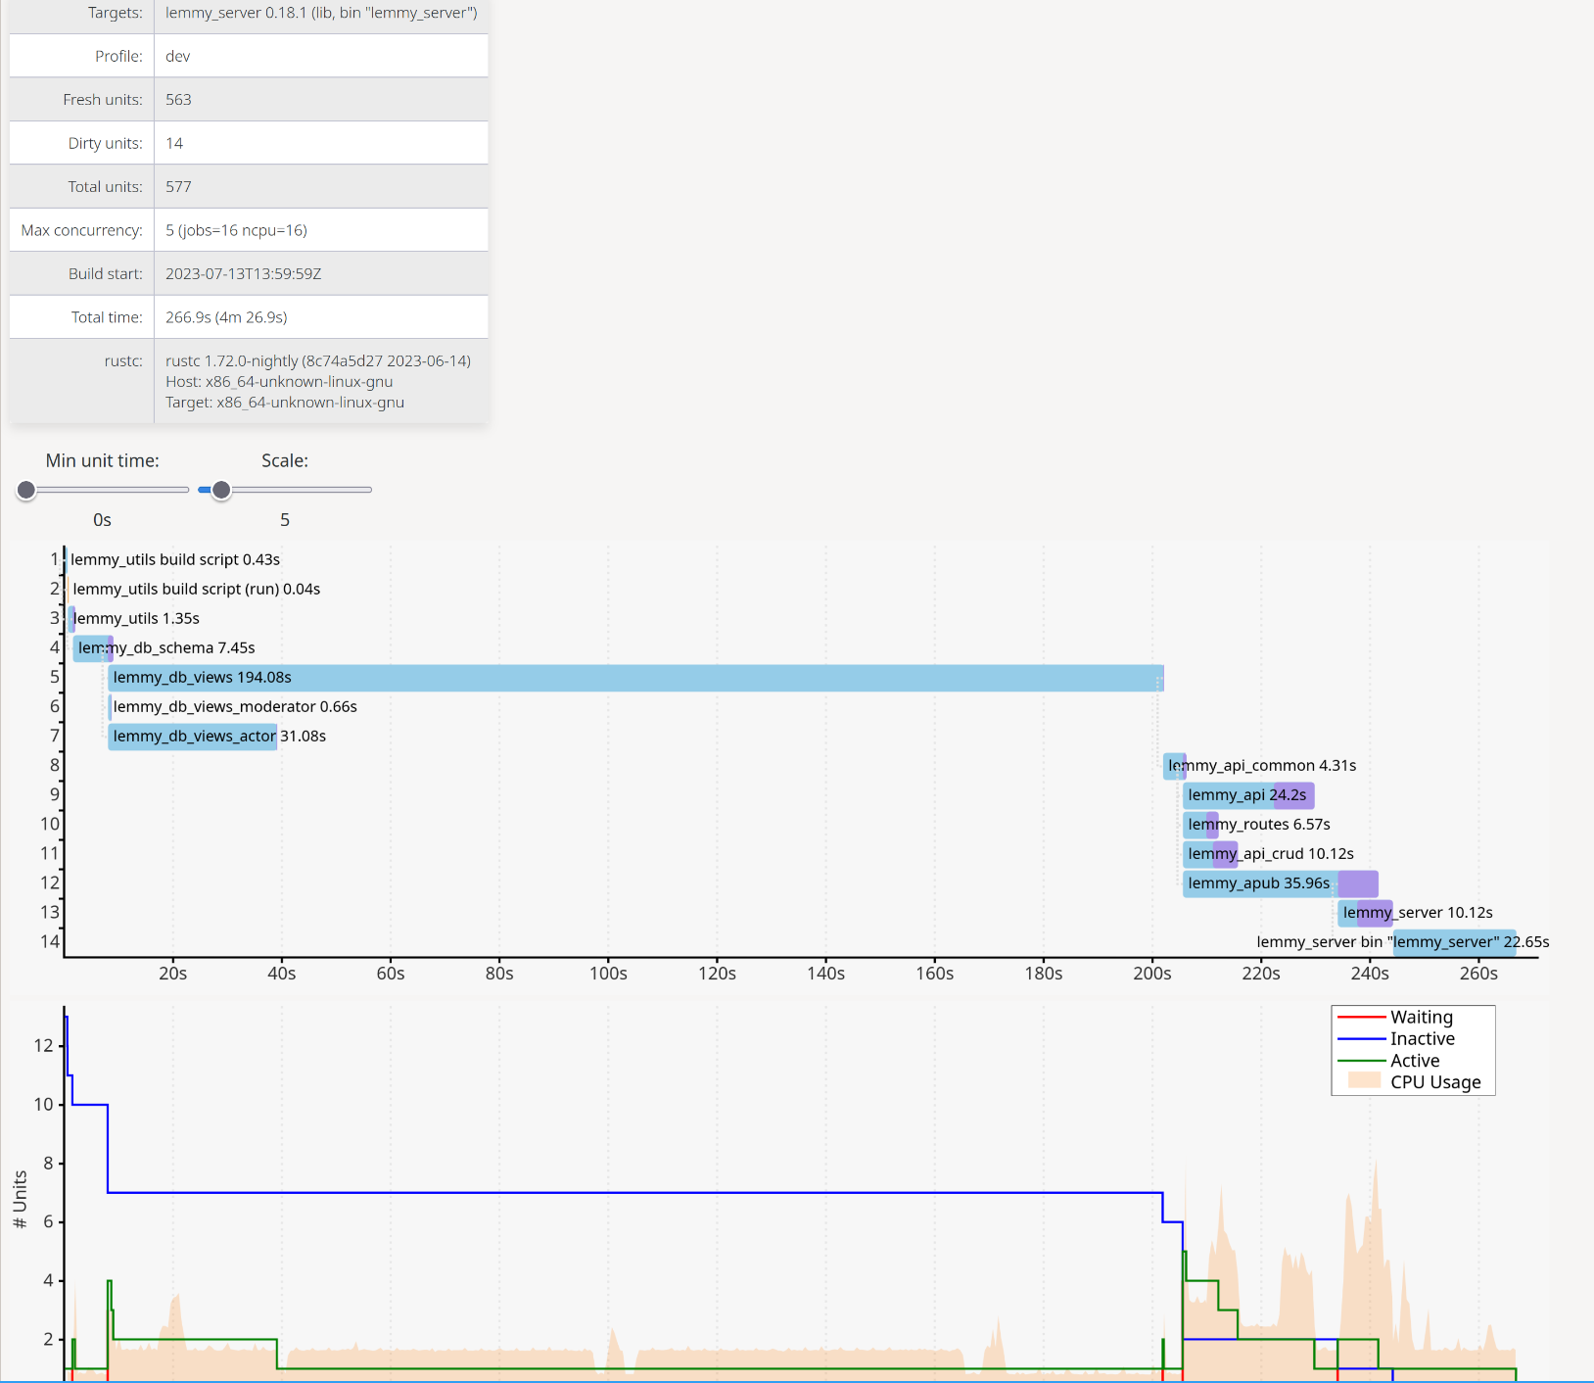
Task: Click the lemmy_db_views_actor bar
Action: pyautogui.click(x=192, y=737)
